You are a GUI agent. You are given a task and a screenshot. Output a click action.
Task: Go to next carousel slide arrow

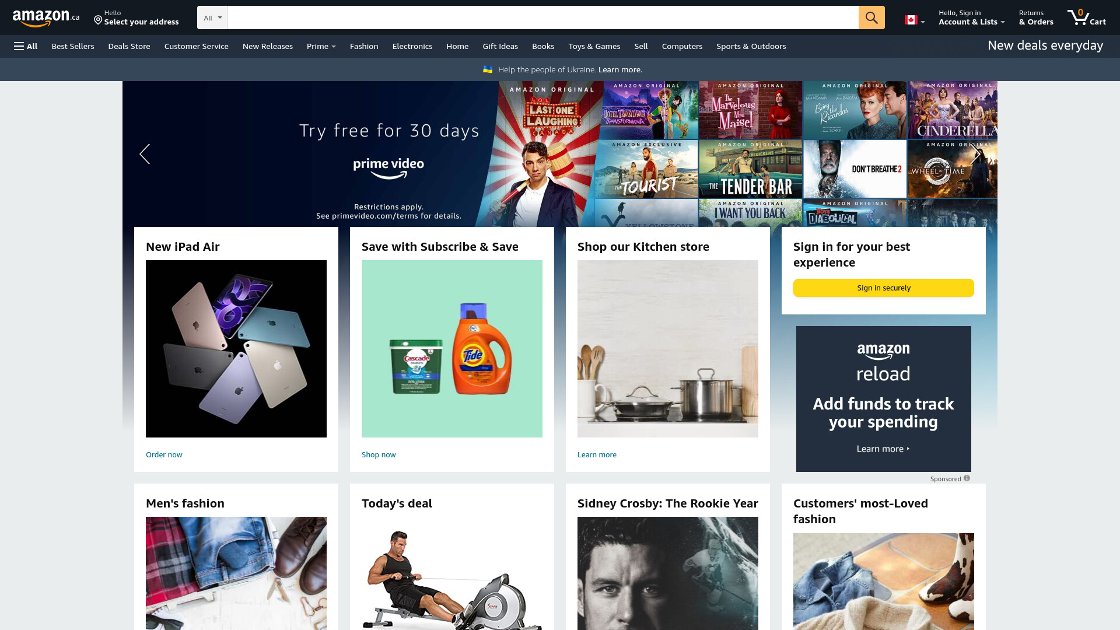point(975,154)
